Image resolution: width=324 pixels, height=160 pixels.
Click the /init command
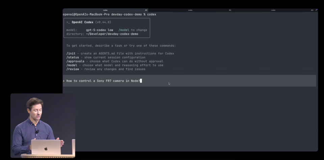[x=70, y=53]
